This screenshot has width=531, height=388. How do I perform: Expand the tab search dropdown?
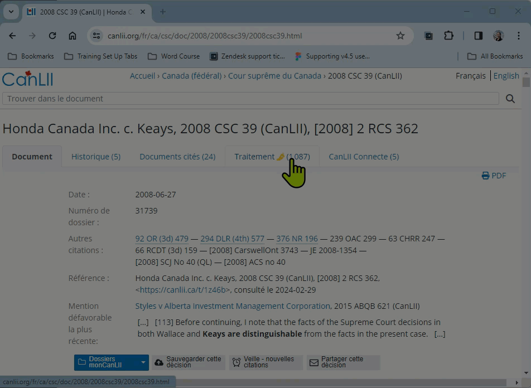11,12
